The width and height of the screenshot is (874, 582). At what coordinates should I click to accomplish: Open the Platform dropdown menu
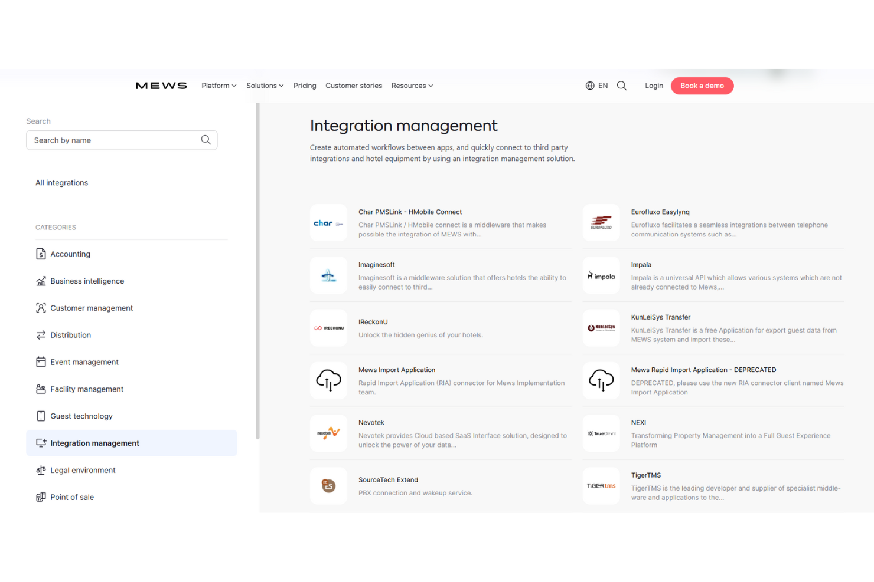(x=218, y=86)
